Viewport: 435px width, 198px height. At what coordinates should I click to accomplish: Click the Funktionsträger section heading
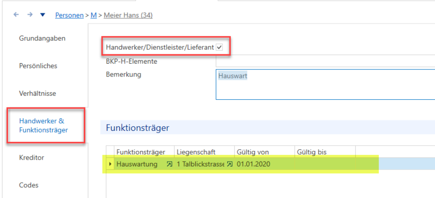pyautogui.click(x=138, y=128)
